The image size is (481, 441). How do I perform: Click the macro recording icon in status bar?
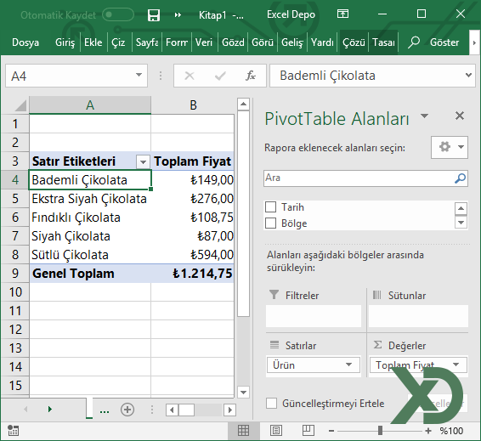(x=13, y=431)
